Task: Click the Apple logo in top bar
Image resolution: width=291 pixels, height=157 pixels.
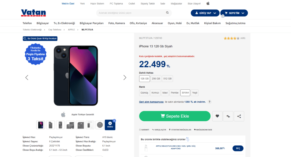Action: 208,3
